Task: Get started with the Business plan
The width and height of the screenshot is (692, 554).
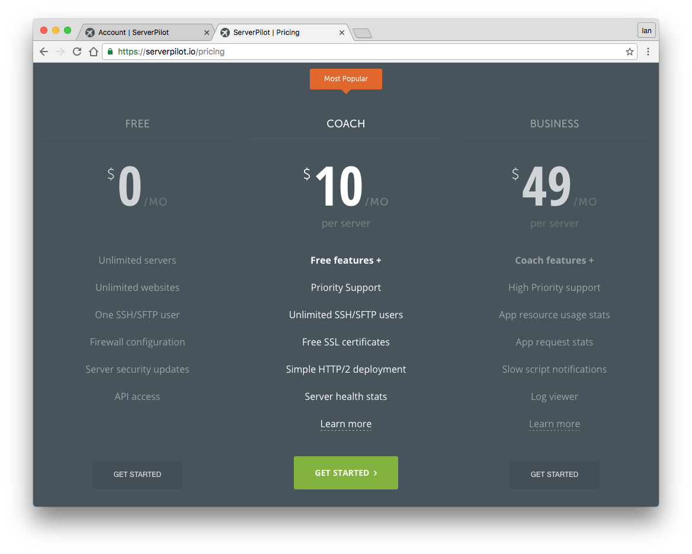Action: [555, 475]
